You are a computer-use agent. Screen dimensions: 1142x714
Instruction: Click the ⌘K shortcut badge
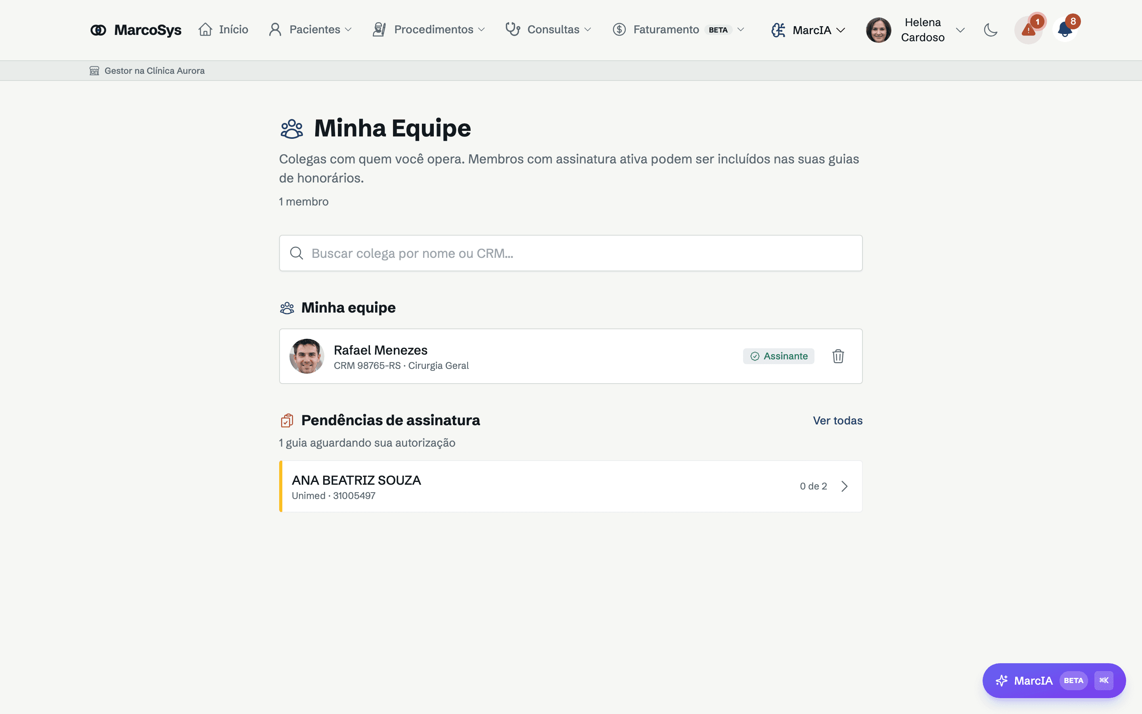click(1104, 680)
